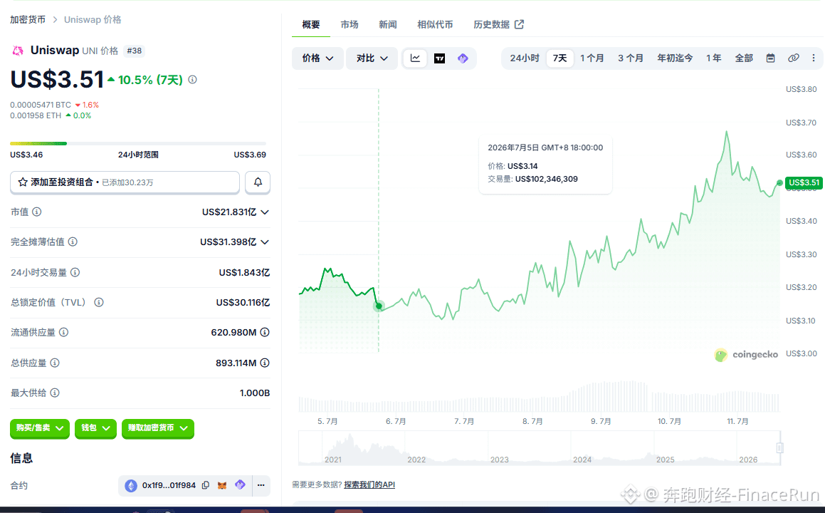
Task: Click the chart link share icon
Action: coord(794,58)
